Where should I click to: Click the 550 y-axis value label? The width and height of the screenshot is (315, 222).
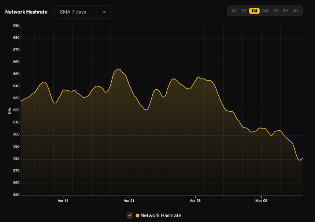tap(16, 195)
